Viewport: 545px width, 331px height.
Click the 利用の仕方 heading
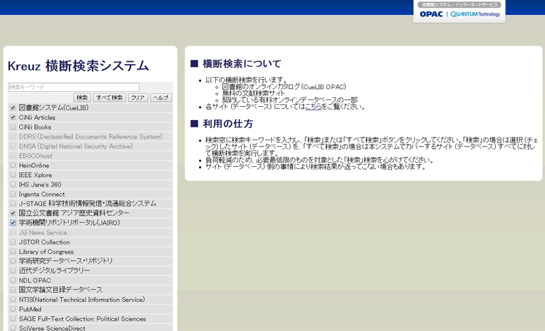click(228, 124)
